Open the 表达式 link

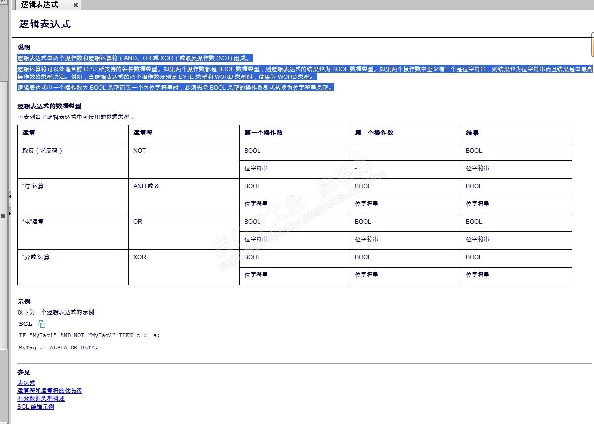pyautogui.click(x=26, y=383)
